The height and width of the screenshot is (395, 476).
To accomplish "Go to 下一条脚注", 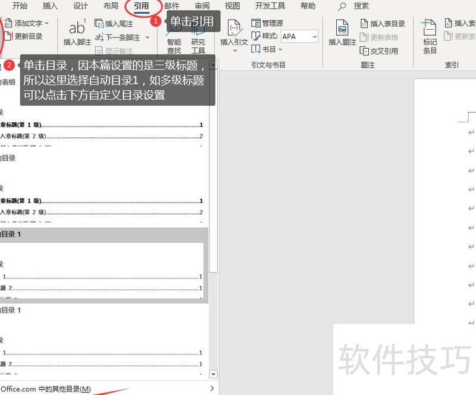I will coord(117,37).
